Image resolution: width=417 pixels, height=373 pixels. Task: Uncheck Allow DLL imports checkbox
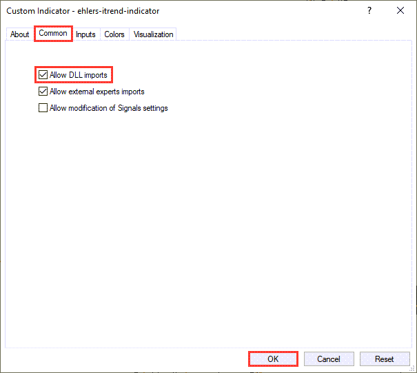43,75
